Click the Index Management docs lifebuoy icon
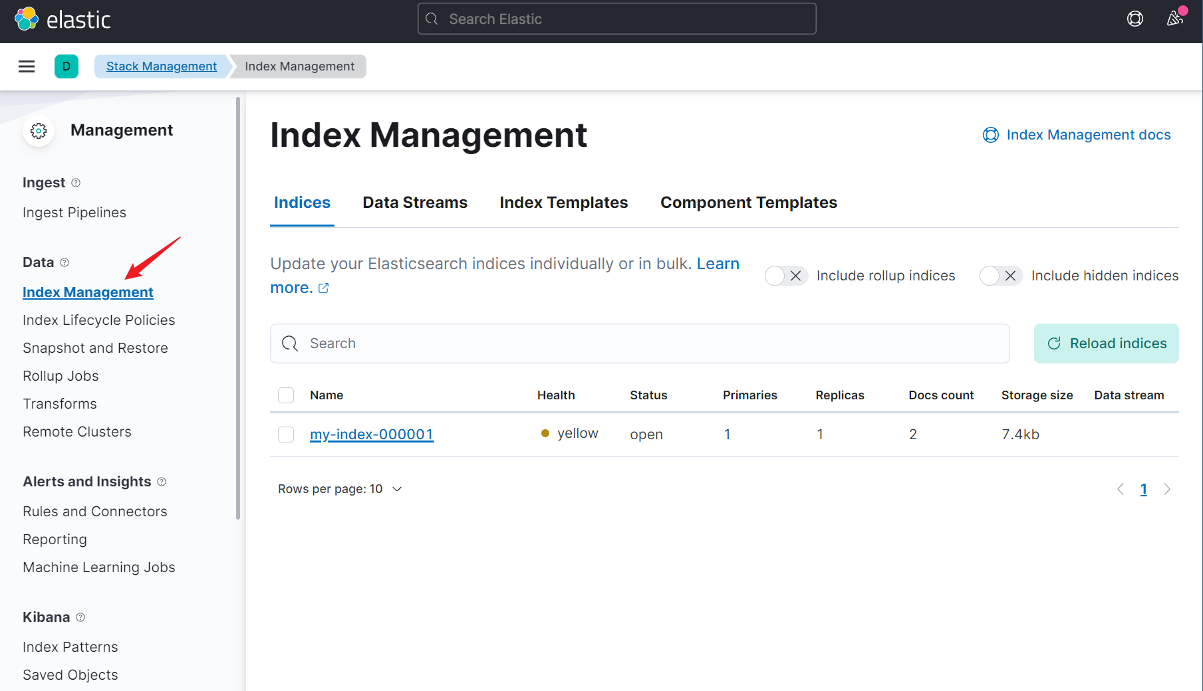This screenshot has height=691, width=1203. 991,135
